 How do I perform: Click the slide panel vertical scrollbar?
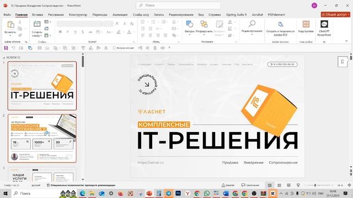tap(83, 61)
